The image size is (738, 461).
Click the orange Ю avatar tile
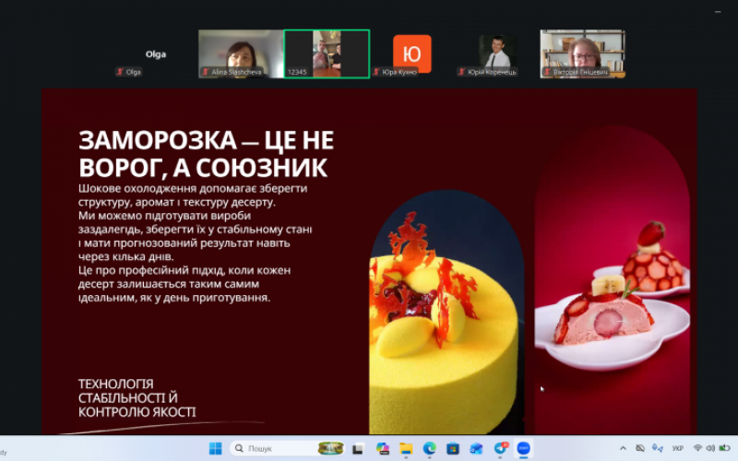coord(411,53)
